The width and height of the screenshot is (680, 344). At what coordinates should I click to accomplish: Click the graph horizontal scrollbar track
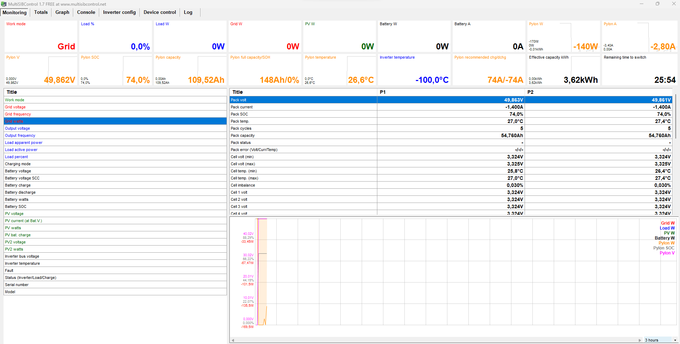pyautogui.click(x=436, y=340)
